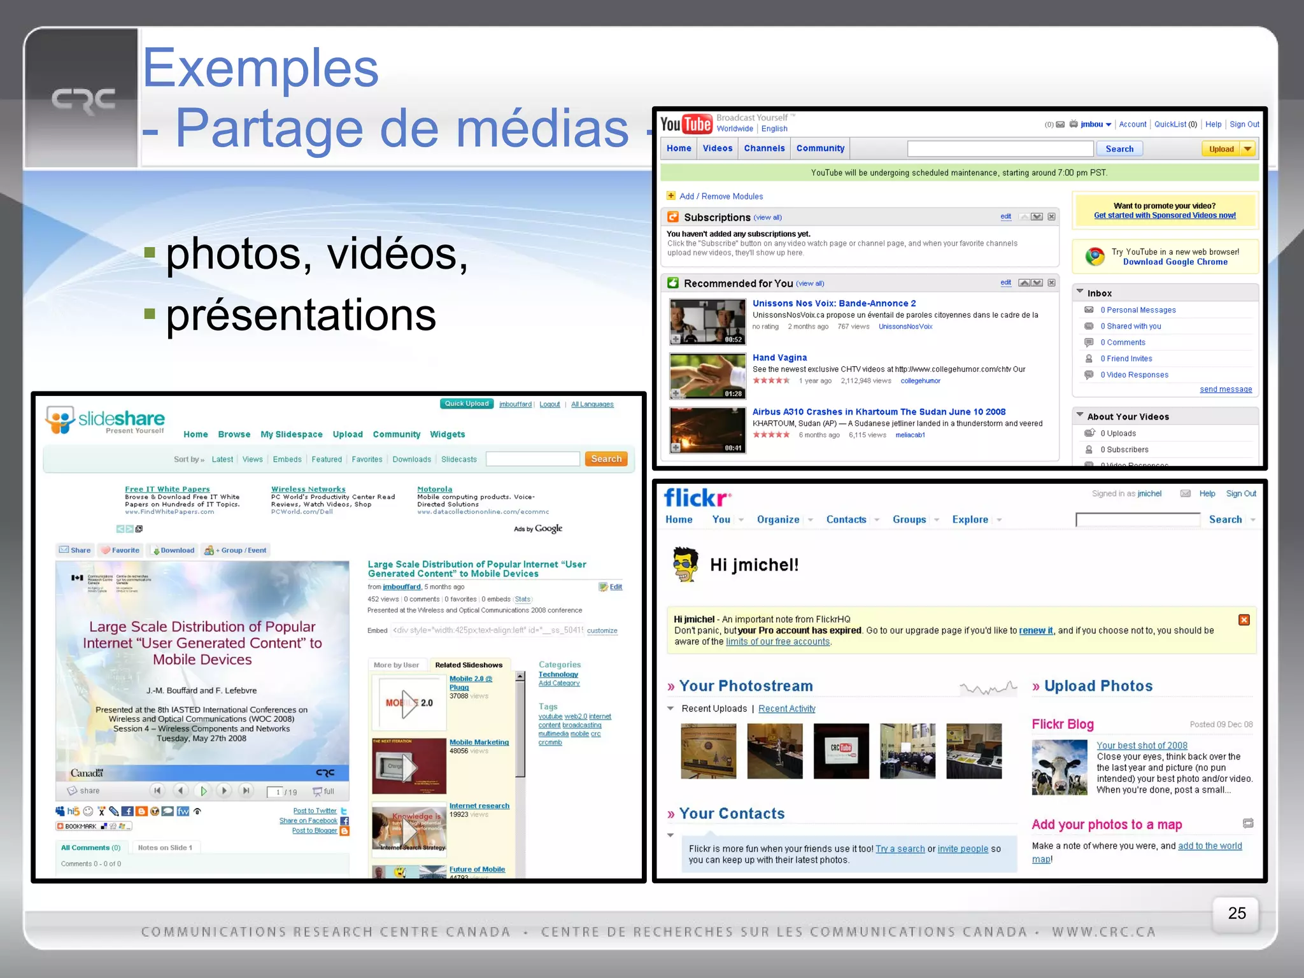This screenshot has height=978, width=1304.
Task: Click the YouTube logo
Action: click(686, 124)
